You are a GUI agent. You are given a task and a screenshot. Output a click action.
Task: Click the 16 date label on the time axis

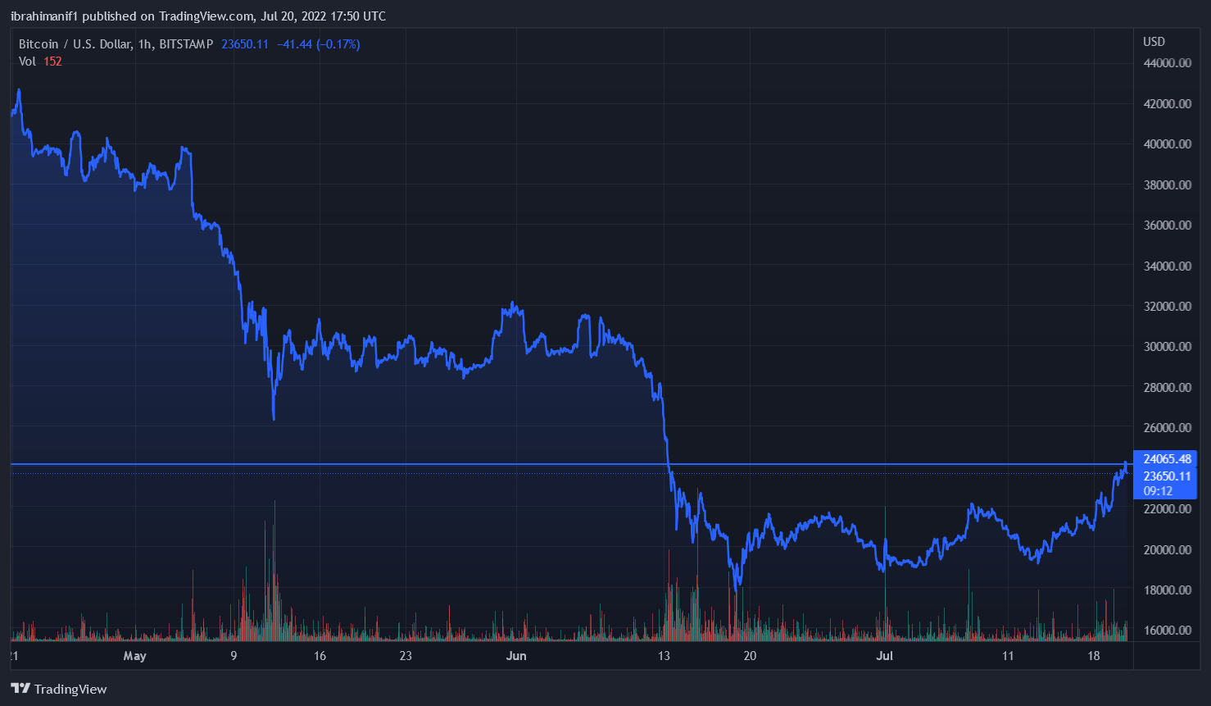point(320,656)
